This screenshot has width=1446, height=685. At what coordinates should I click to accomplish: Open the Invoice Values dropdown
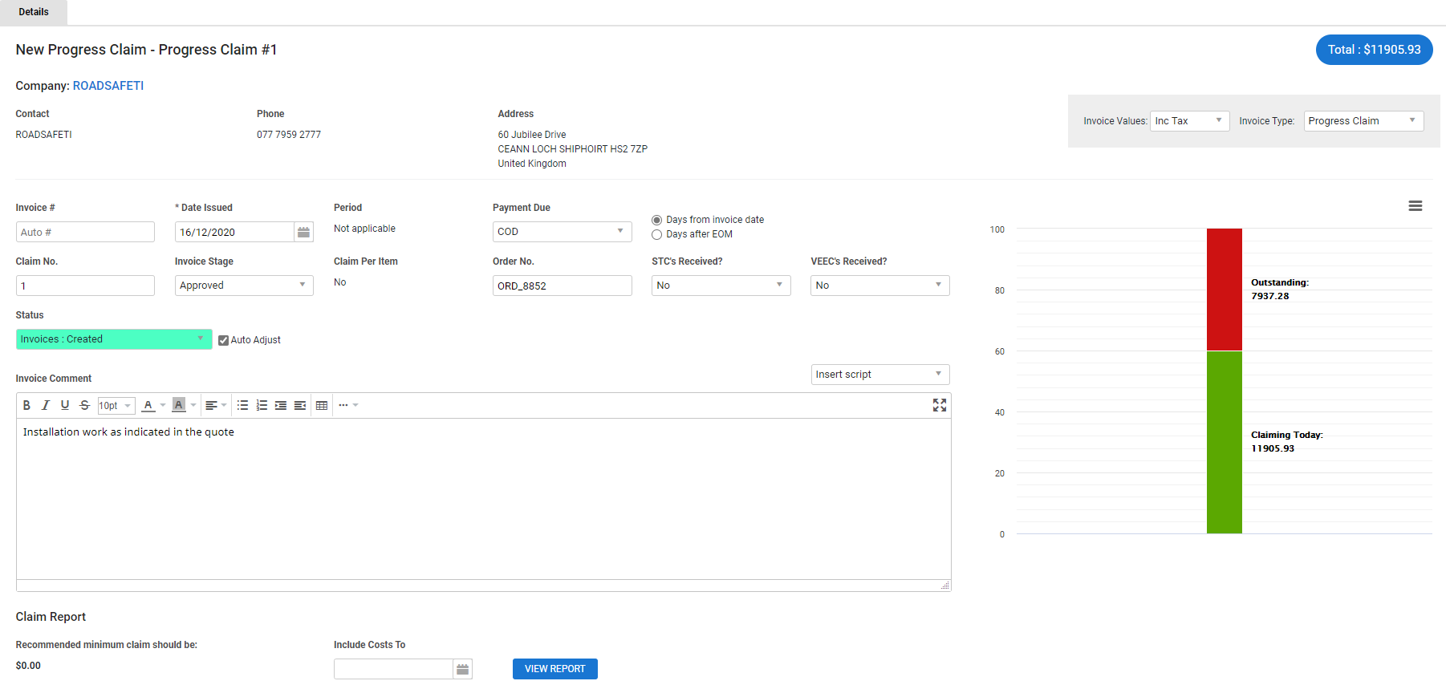tap(1189, 121)
